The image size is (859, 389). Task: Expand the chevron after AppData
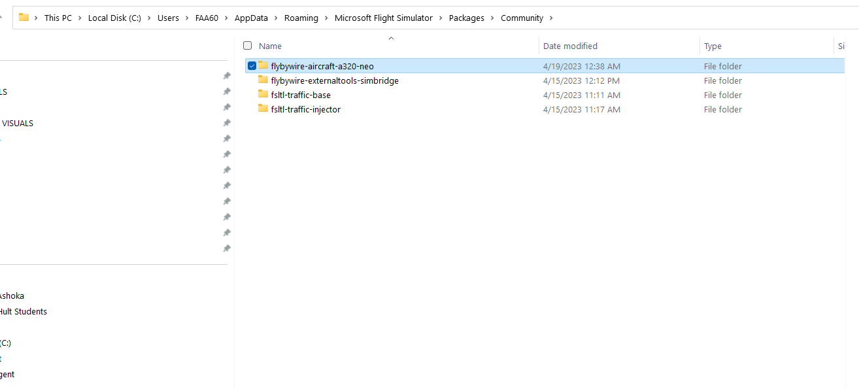276,18
